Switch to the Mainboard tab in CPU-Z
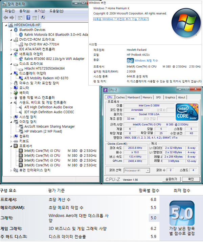 134,97
